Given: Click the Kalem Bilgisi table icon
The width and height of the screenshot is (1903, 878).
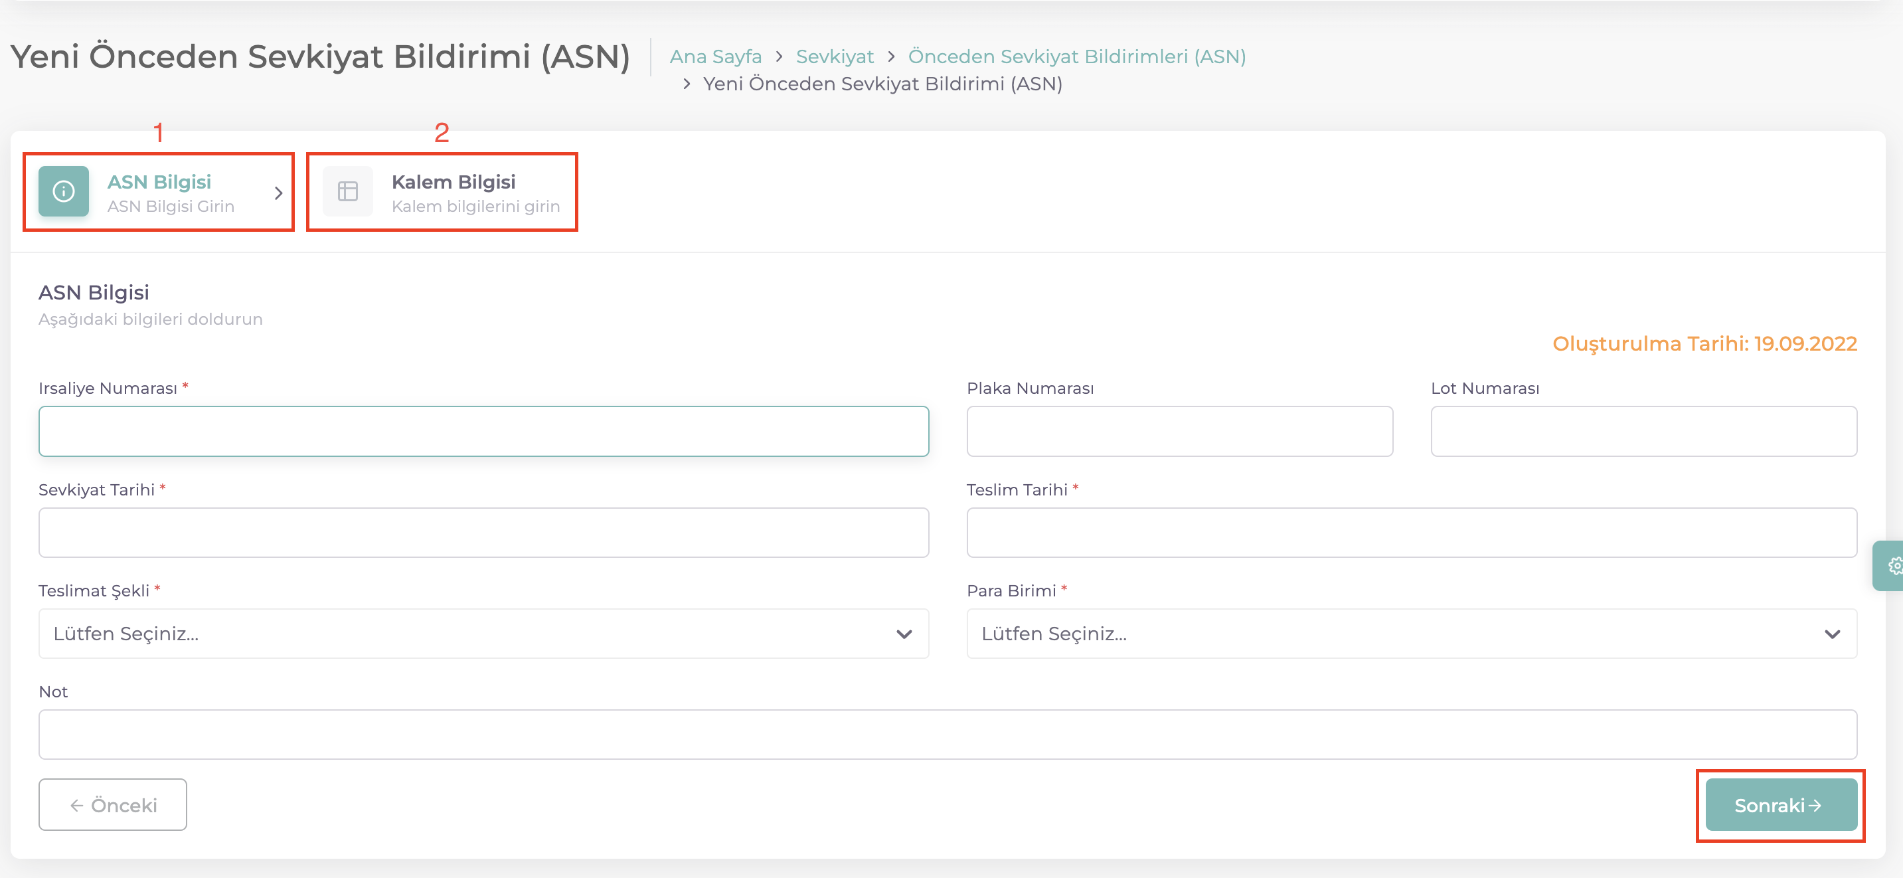Looking at the screenshot, I should coord(347,191).
